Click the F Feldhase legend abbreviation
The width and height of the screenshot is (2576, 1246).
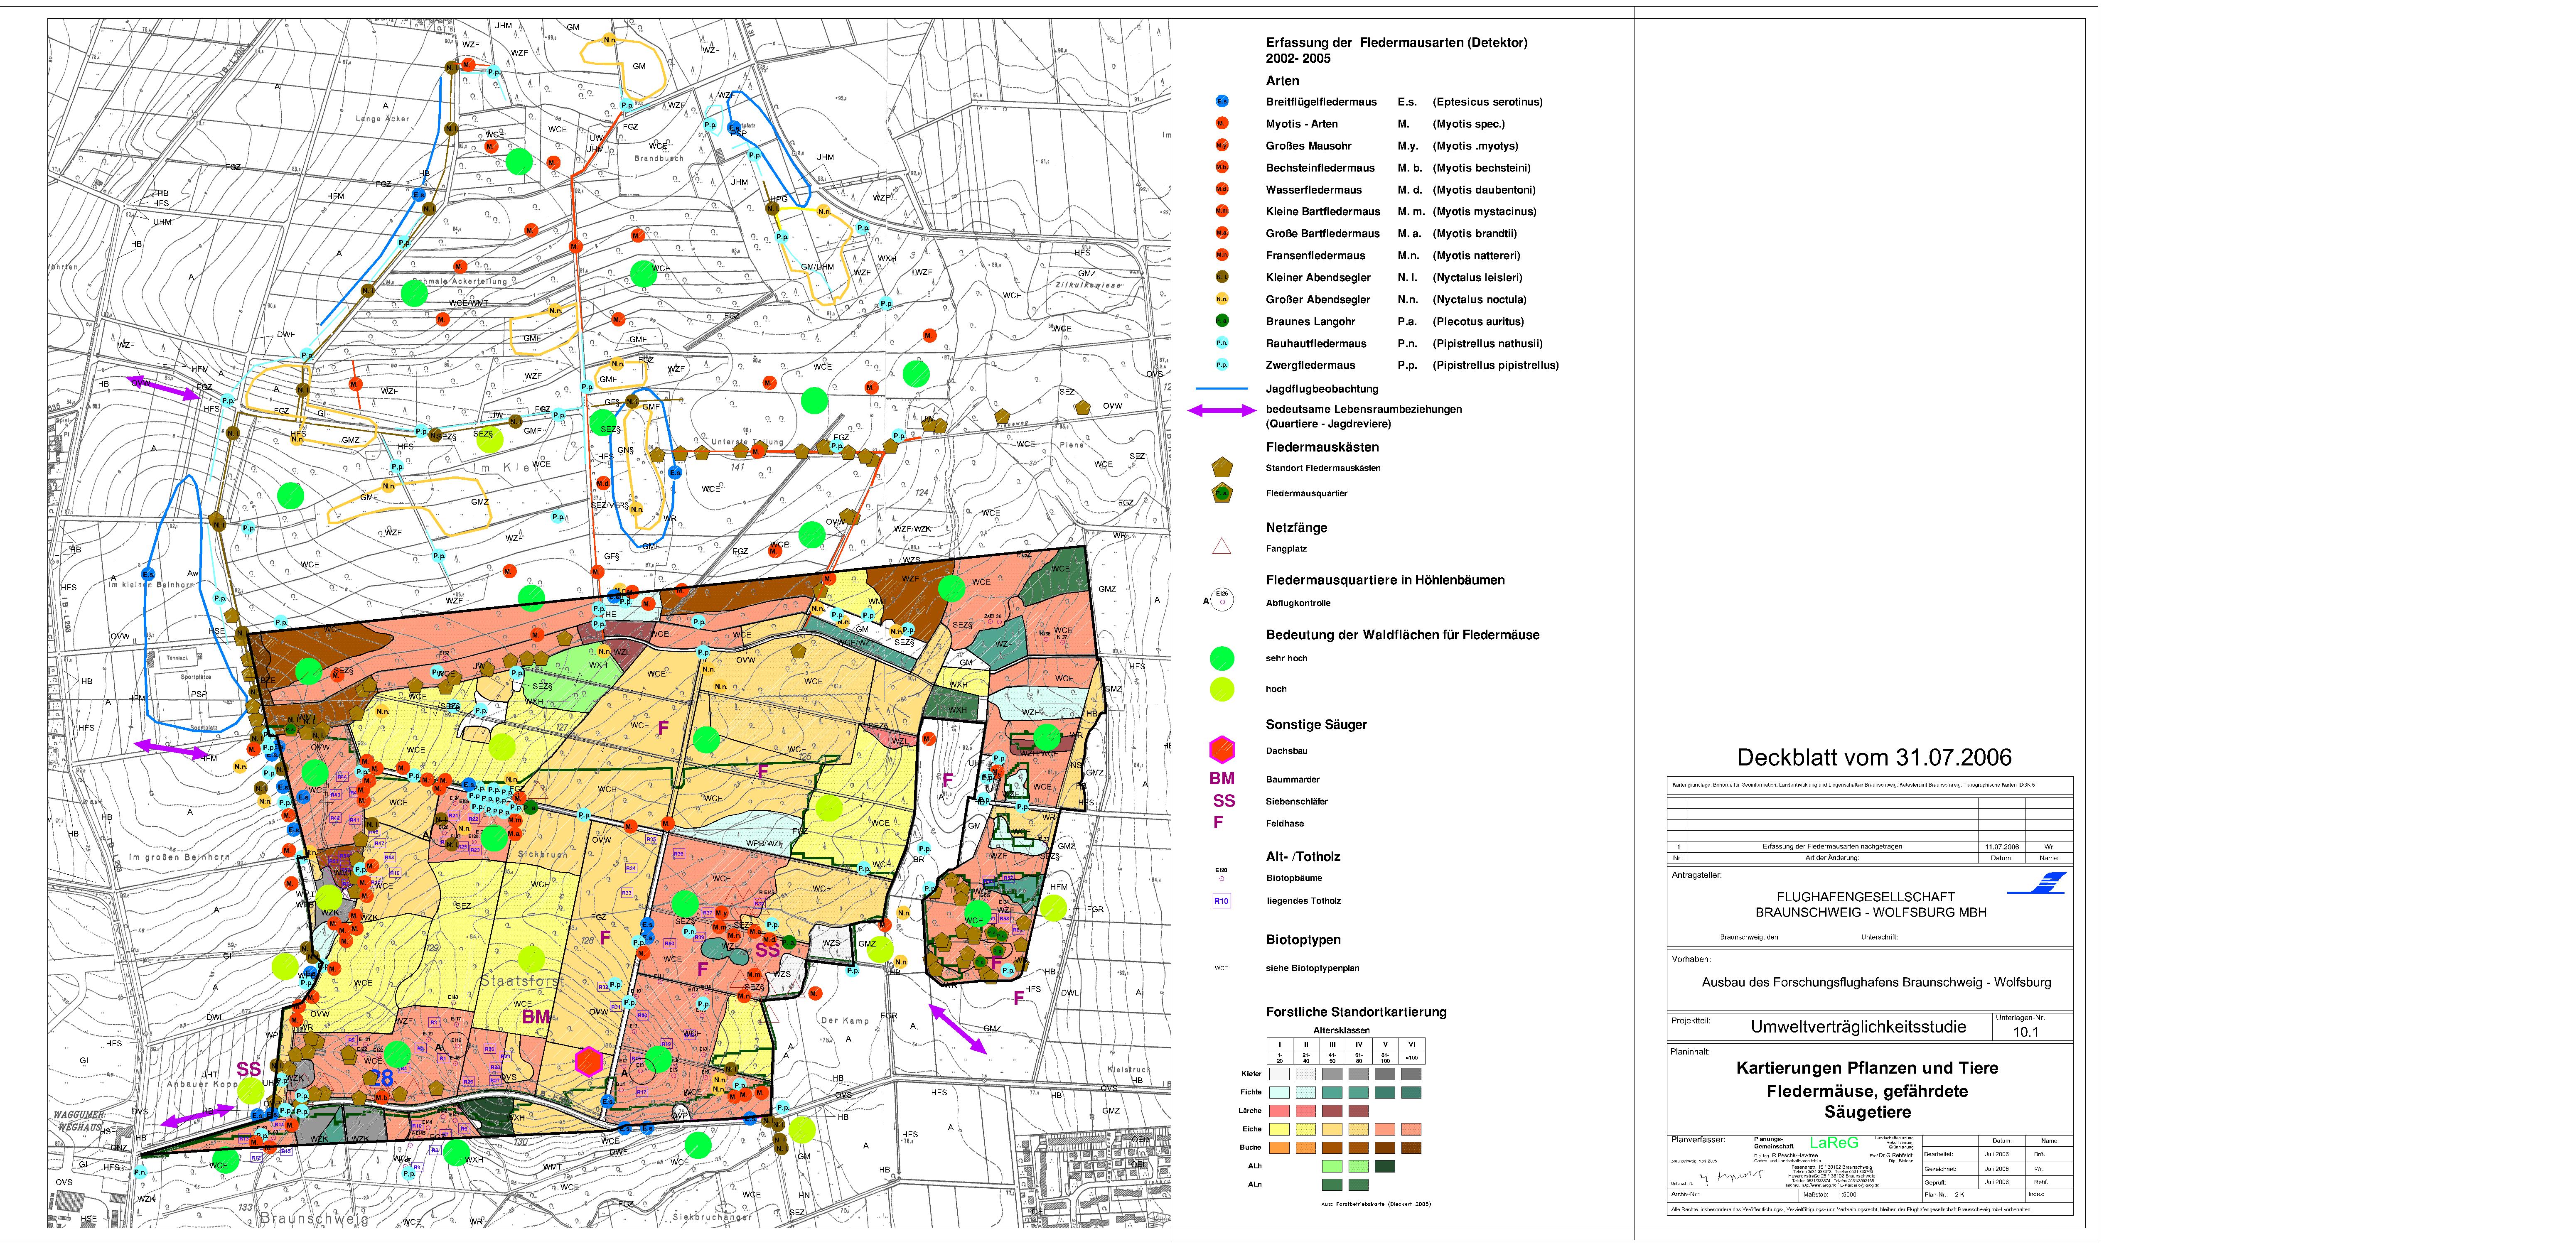(1218, 823)
